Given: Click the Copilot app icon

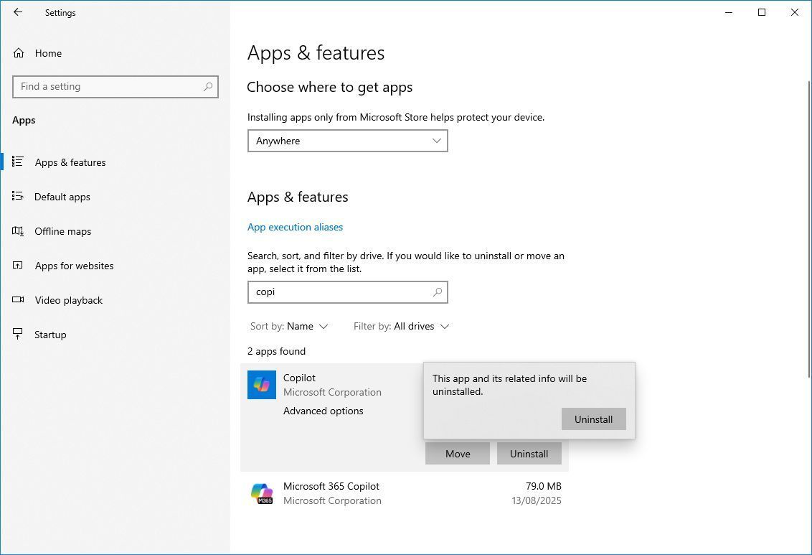Looking at the screenshot, I should click(261, 385).
